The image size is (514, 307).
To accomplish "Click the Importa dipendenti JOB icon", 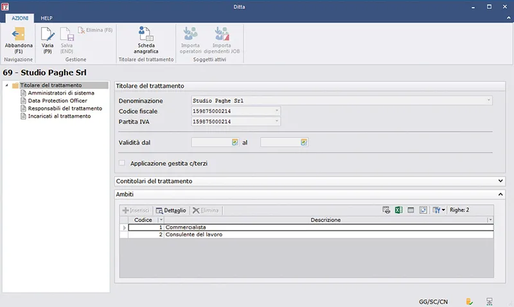I will pyautogui.click(x=222, y=35).
